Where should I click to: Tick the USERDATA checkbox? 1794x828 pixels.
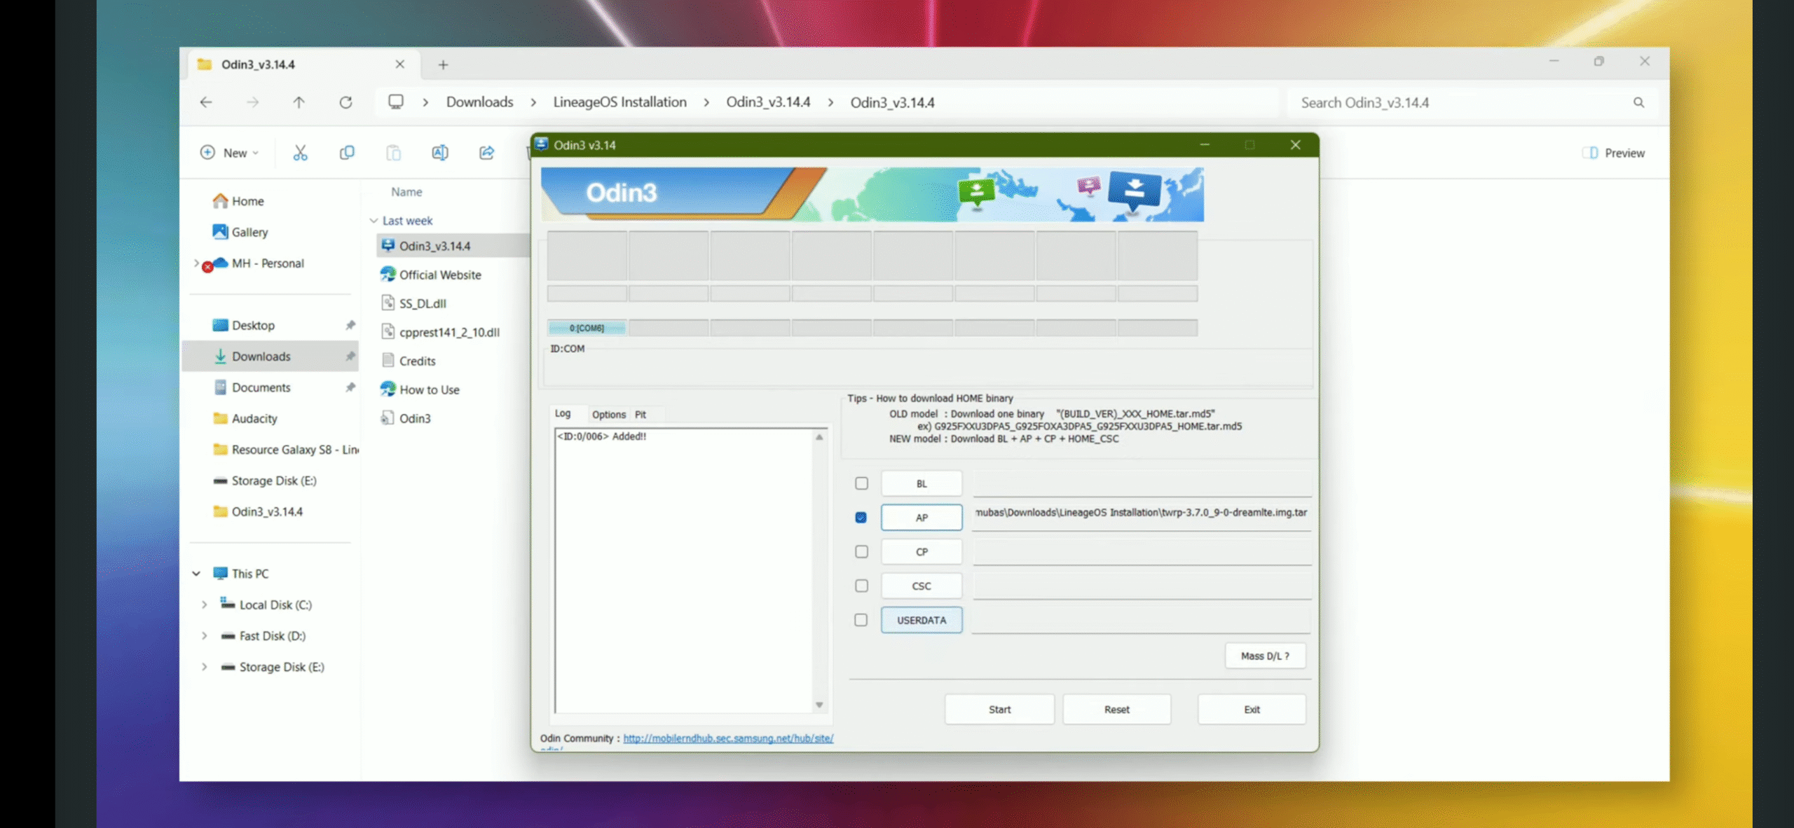click(x=861, y=620)
